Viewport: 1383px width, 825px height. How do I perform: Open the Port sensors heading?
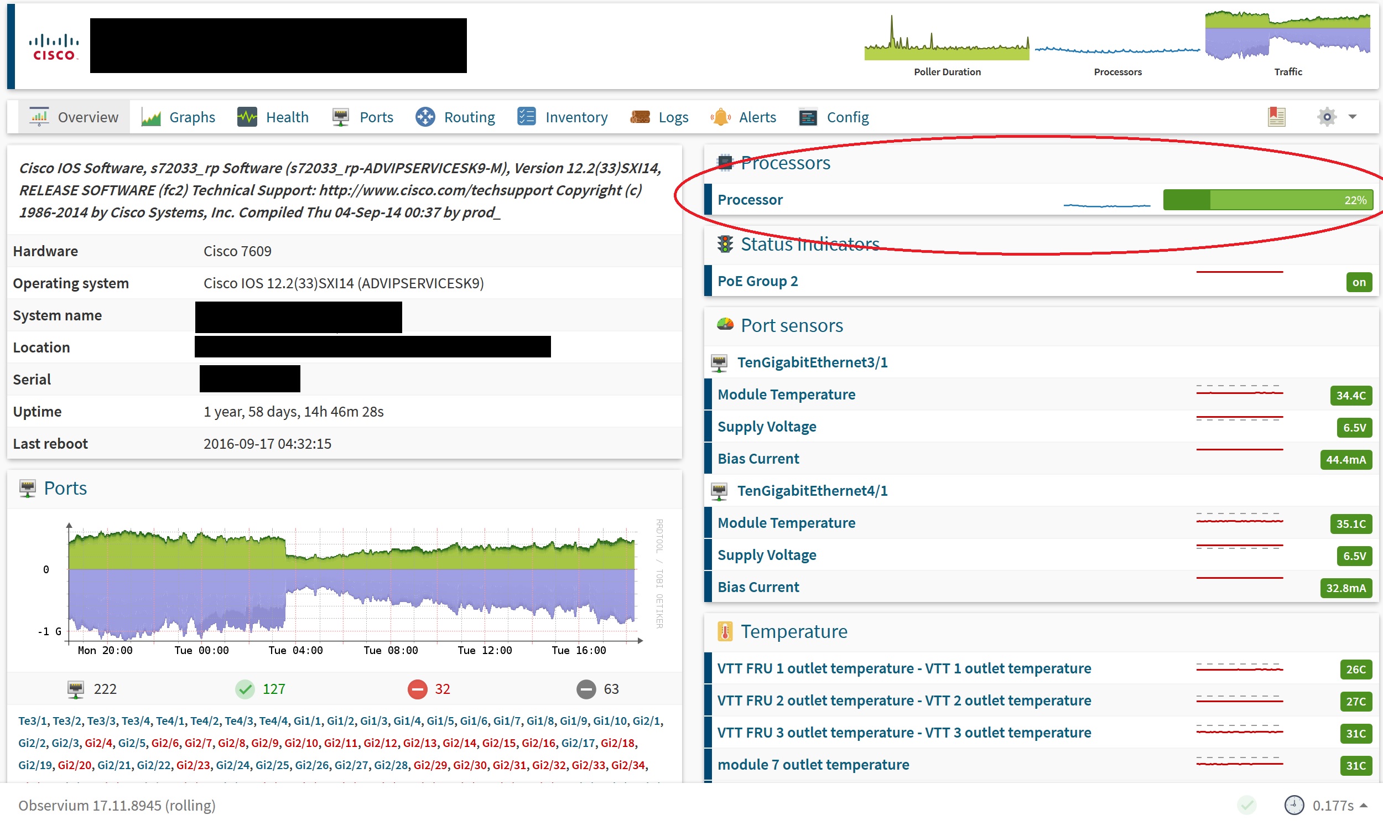(x=791, y=325)
